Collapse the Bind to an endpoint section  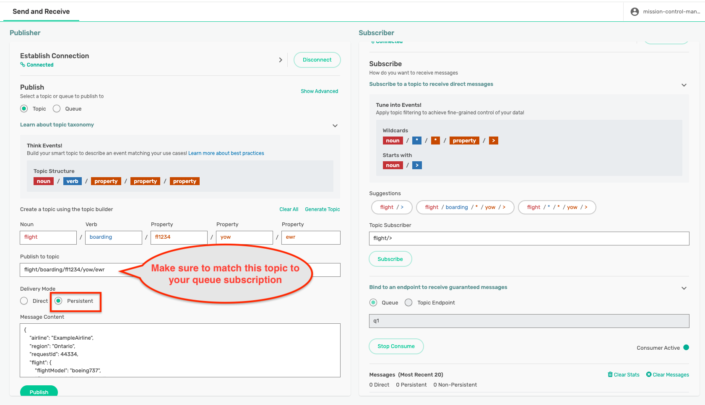coord(684,288)
